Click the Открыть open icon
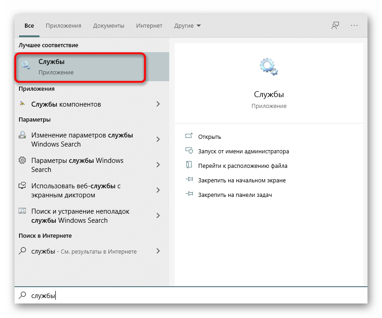Screen dimensions: 382x318 point(189,137)
